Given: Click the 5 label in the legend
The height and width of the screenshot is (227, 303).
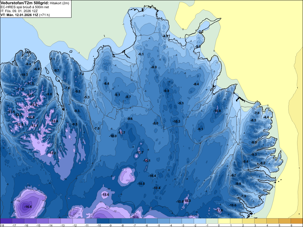Looking at the screenshot, I should click(279, 225).
